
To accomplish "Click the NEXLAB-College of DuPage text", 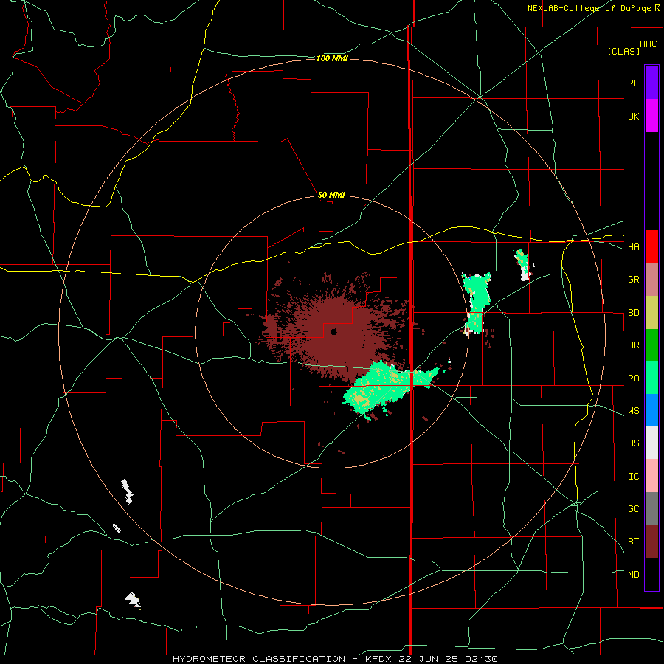I will point(589,8).
